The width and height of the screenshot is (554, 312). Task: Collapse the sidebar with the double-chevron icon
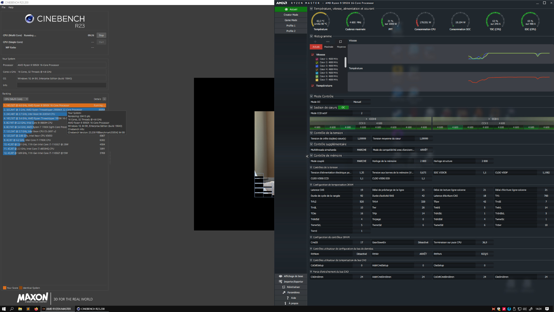click(x=307, y=156)
